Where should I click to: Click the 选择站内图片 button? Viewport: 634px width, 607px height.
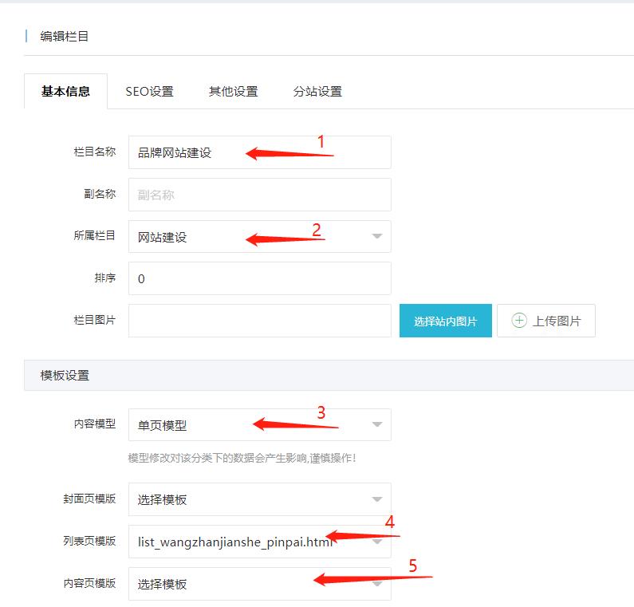coord(445,321)
